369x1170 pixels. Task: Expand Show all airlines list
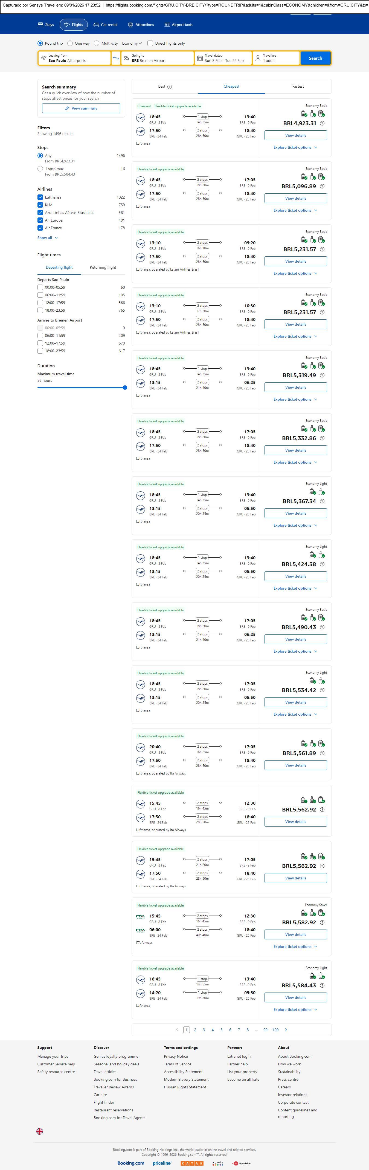(x=47, y=238)
